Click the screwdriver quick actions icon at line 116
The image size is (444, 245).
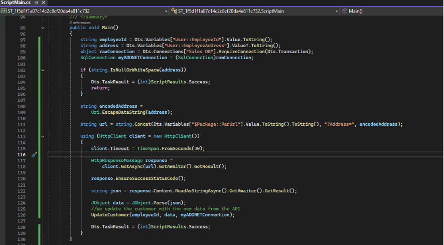click(34, 154)
